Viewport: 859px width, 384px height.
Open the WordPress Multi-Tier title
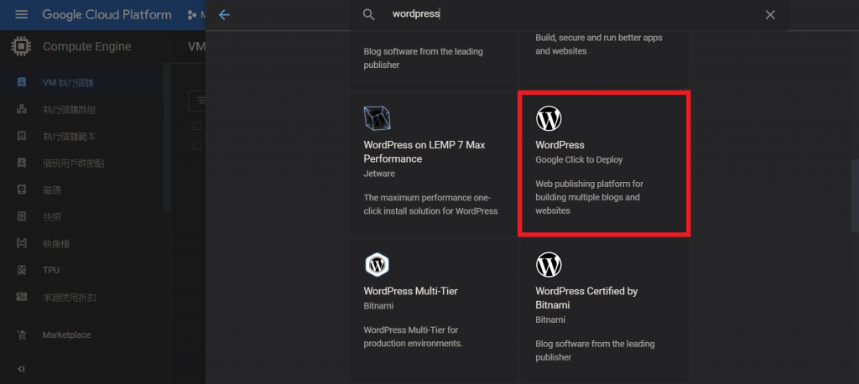tap(411, 292)
